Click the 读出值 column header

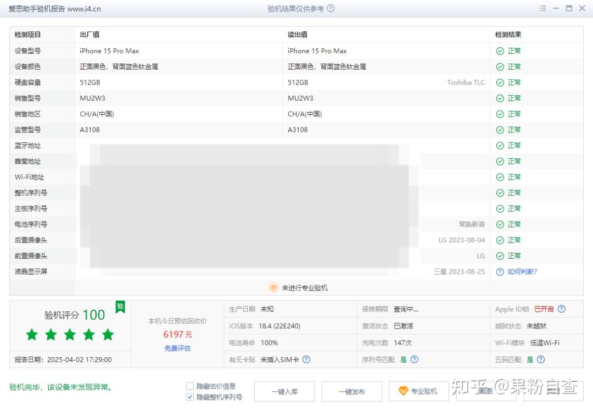point(297,35)
